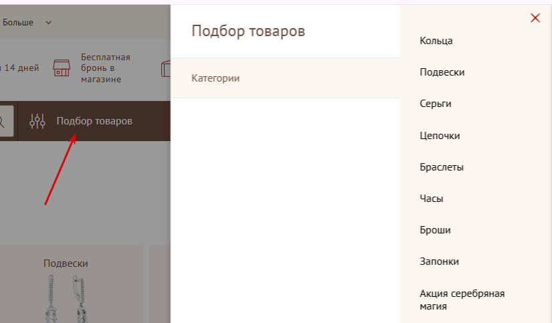Viewport: 552px width, 323px height.
Task: Select the Подвески category in the list
Action: click(x=442, y=72)
